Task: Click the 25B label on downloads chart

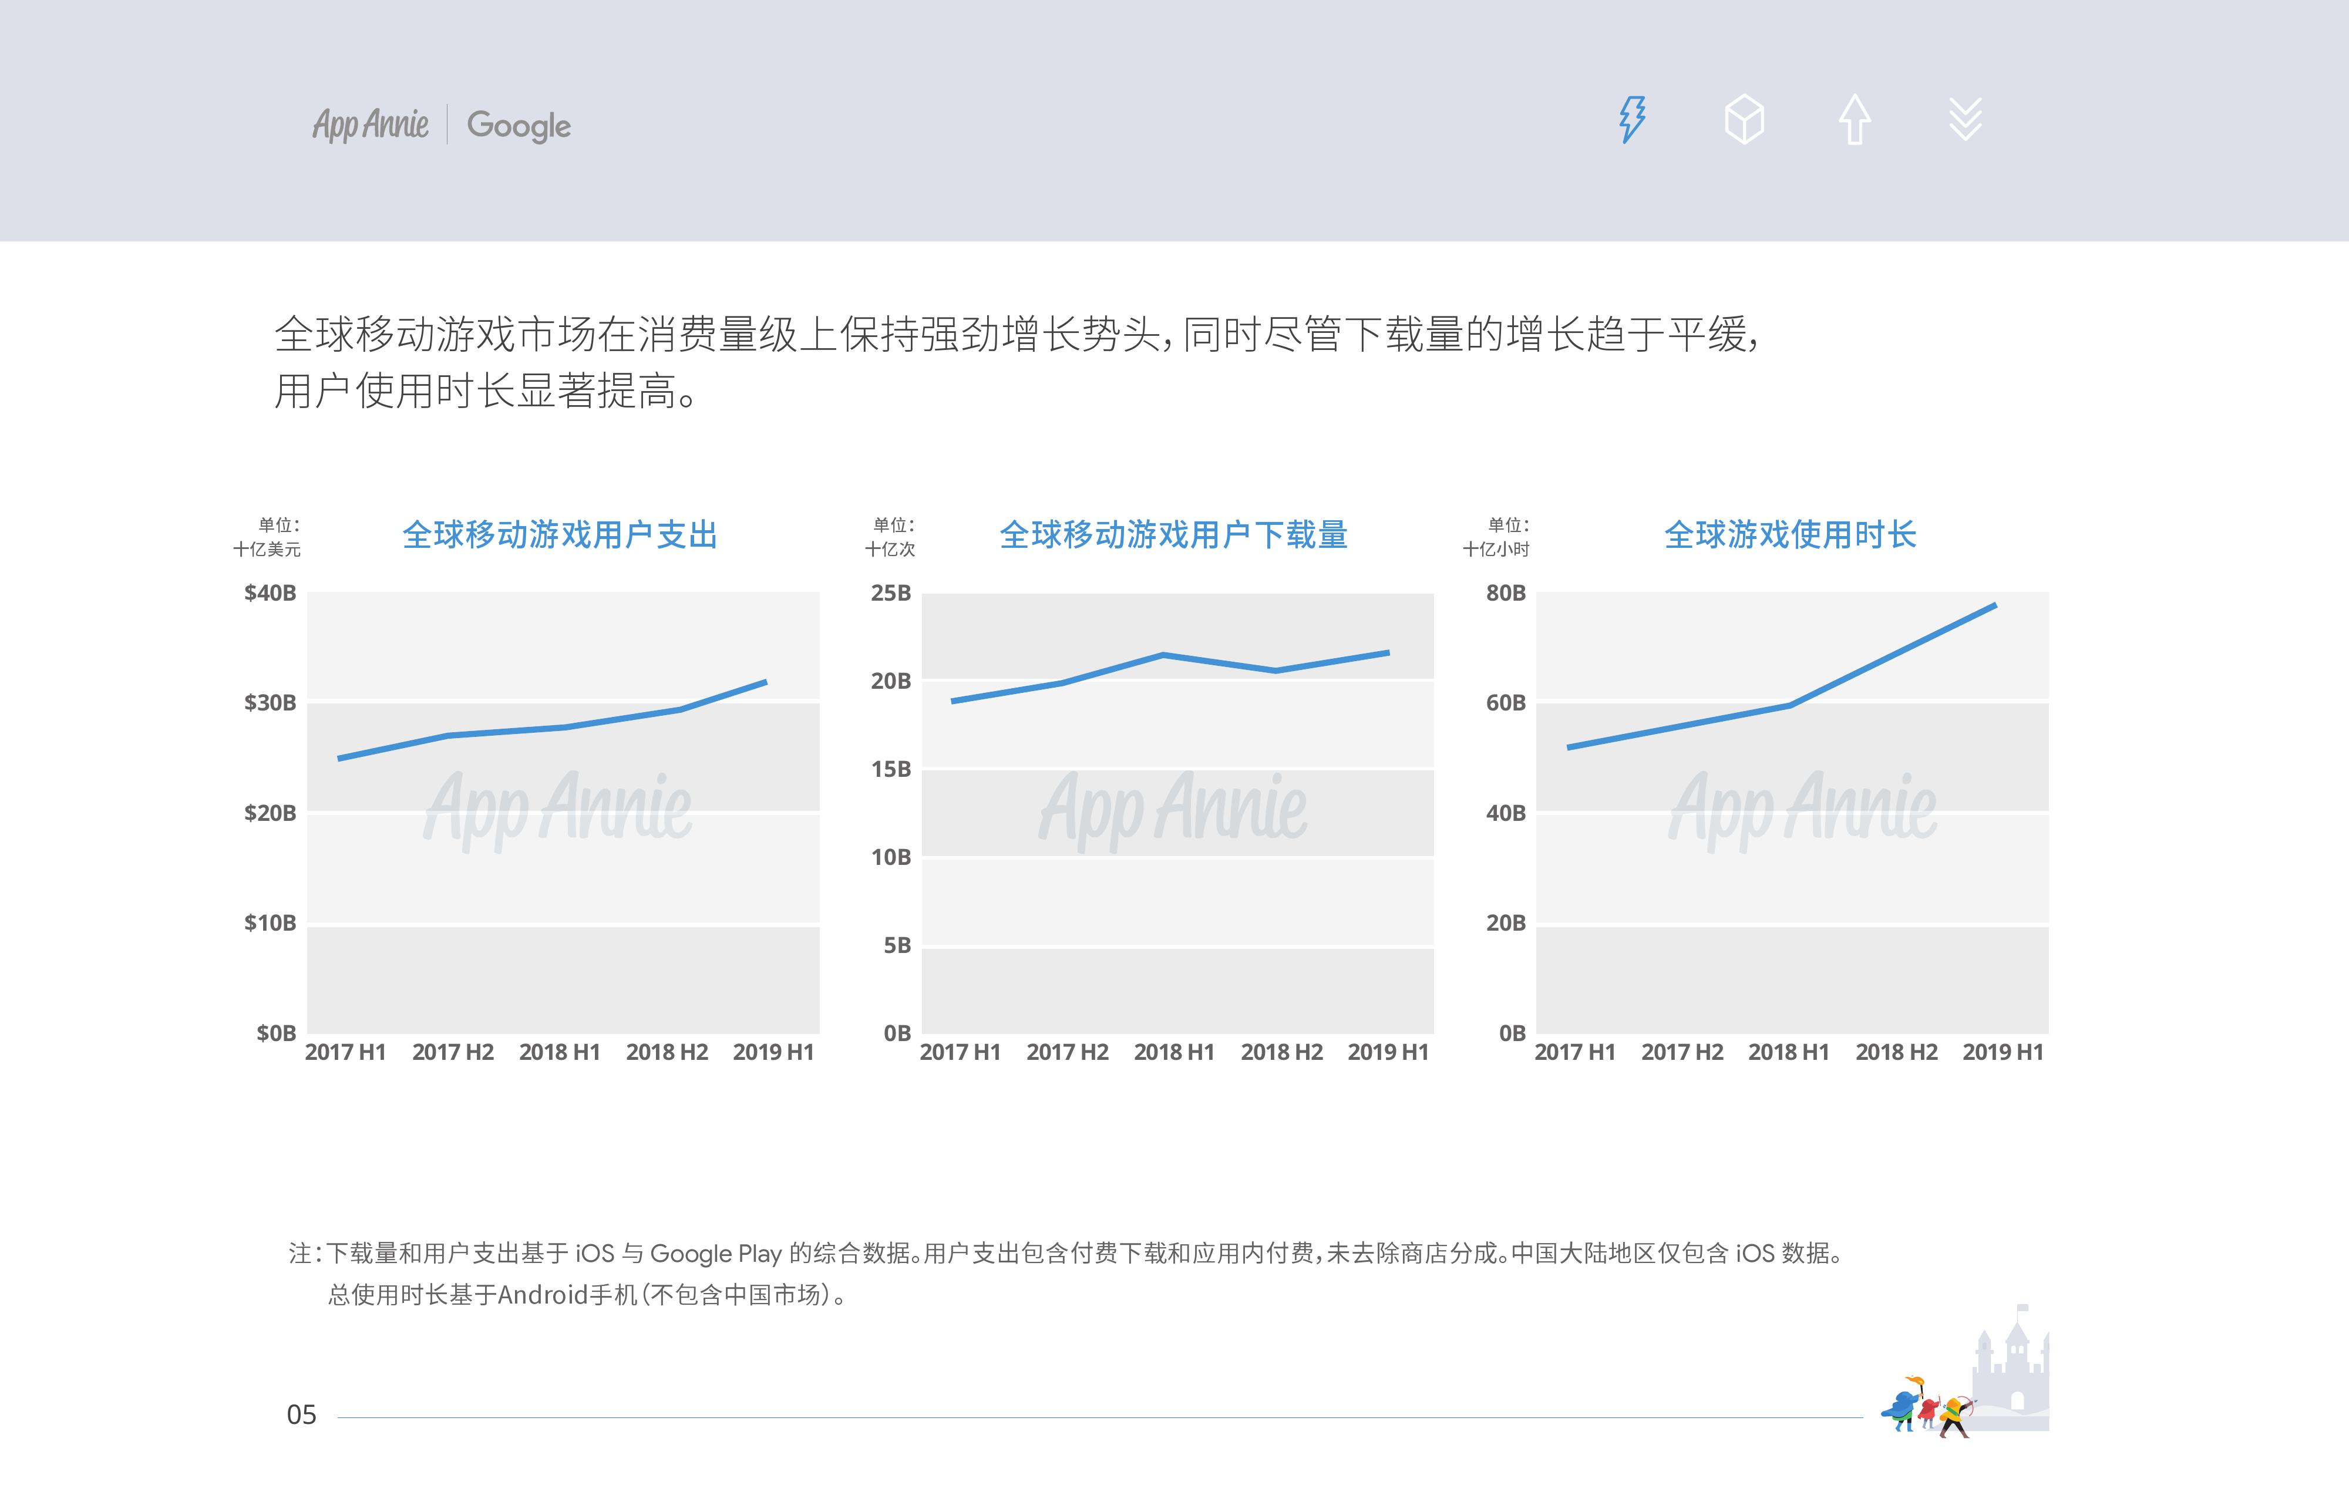Action: click(x=891, y=593)
